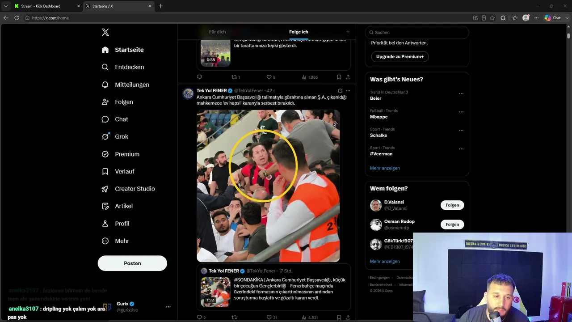Repost the post with 1.865 views
Screen dimensions: 572x322
[234, 77]
